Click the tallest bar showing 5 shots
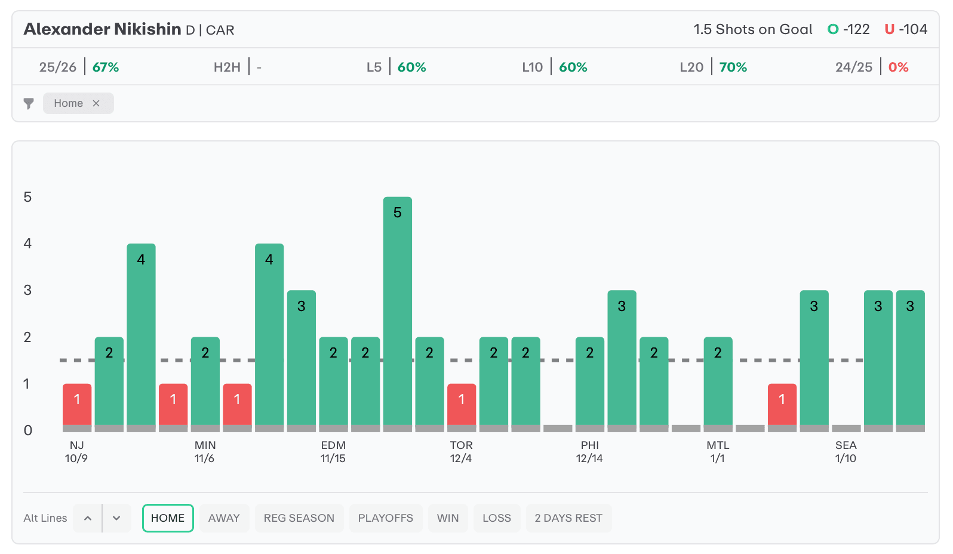This screenshot has width=953, height=554. (398, 310)
